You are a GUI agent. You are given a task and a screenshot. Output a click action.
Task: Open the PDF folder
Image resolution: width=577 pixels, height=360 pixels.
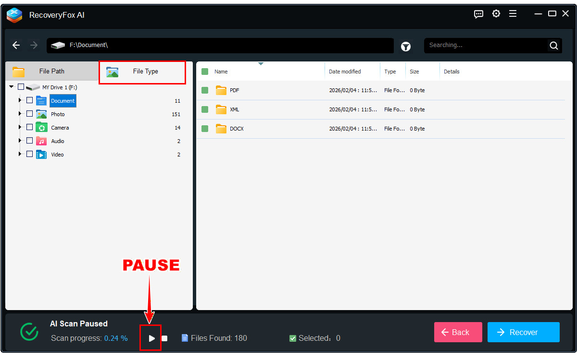pos(234,90)
